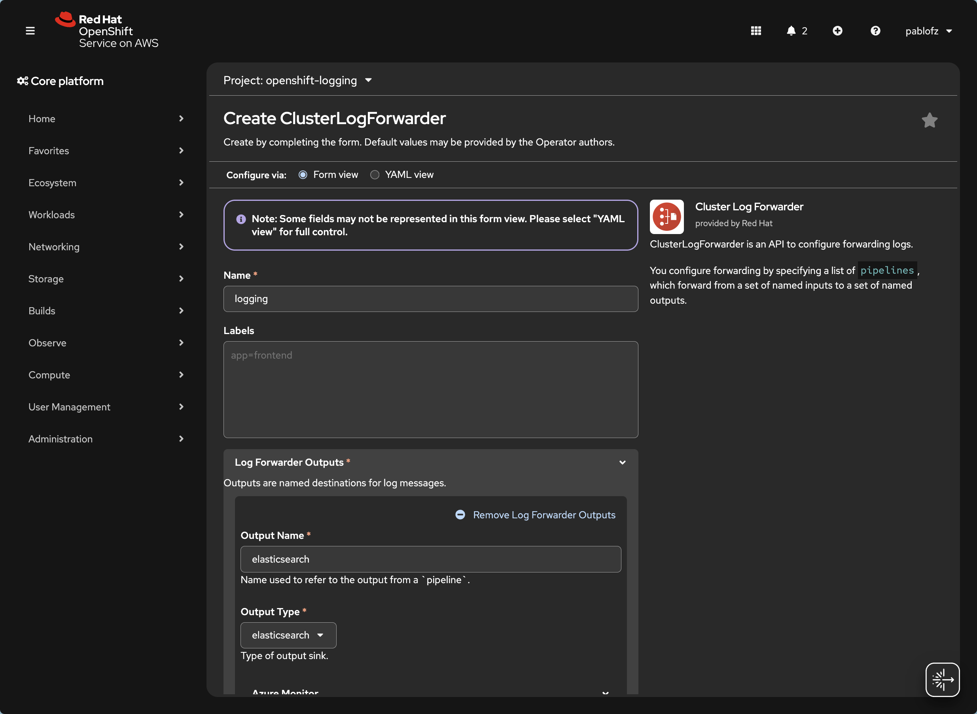The height and width of the screenshot is (714, 977).
Task: Open the Core platform perspective switcher
Action: 60,81
